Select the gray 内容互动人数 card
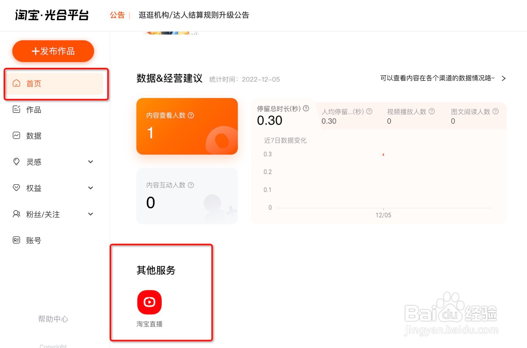 coord(187,196)
